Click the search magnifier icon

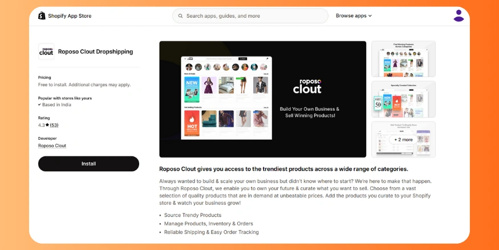[180, 16]
